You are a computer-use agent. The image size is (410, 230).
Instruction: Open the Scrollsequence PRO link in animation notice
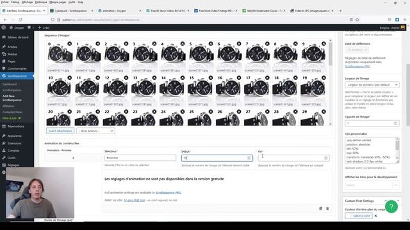[x=168, y=193]
